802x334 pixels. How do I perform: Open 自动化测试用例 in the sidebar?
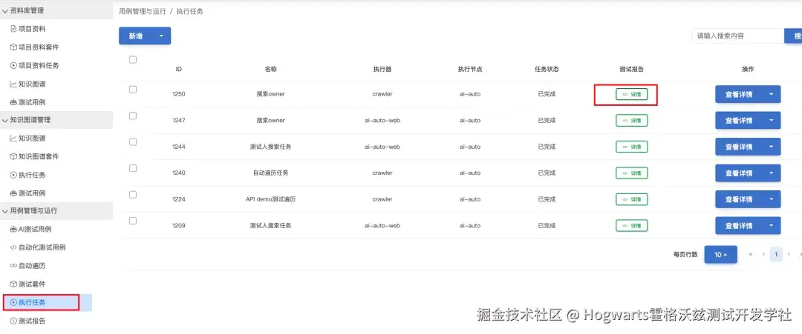point(42,247)
